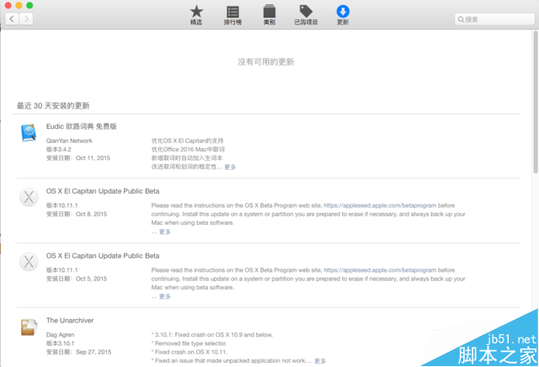
Task: Expand The Unarchiver notes via 更多
Action: [320, 361]
